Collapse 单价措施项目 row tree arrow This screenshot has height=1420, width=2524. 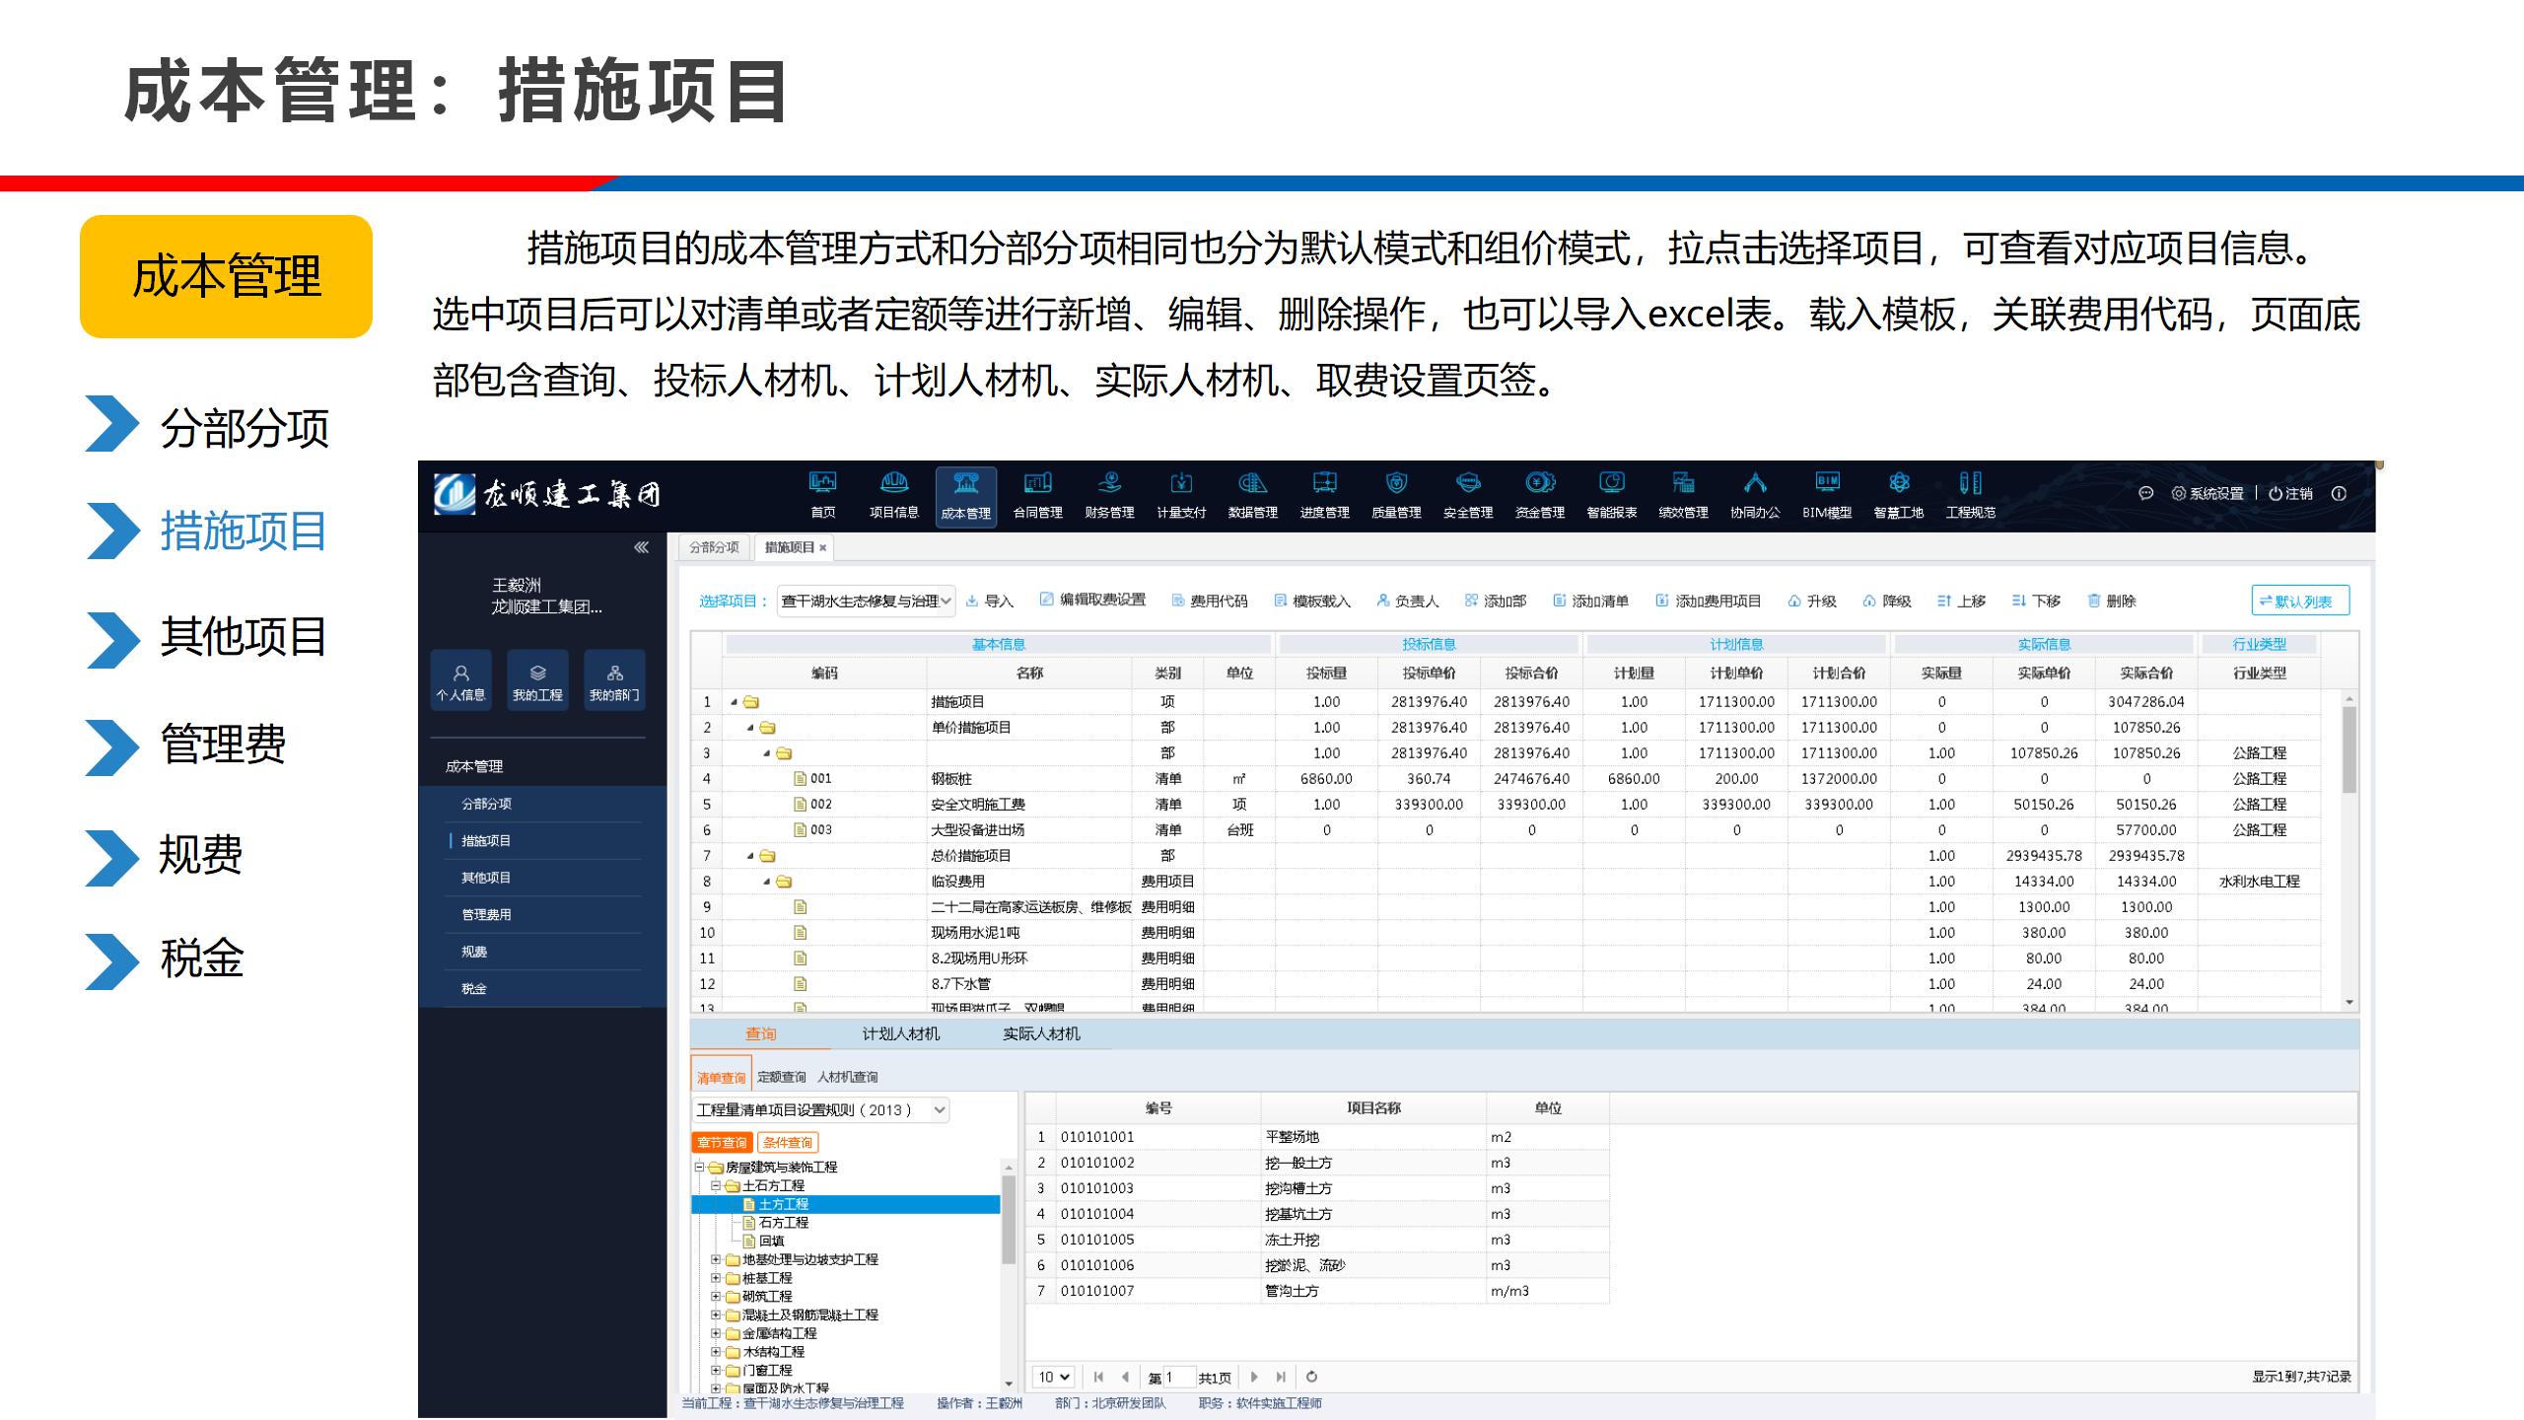tap(751, 728)
